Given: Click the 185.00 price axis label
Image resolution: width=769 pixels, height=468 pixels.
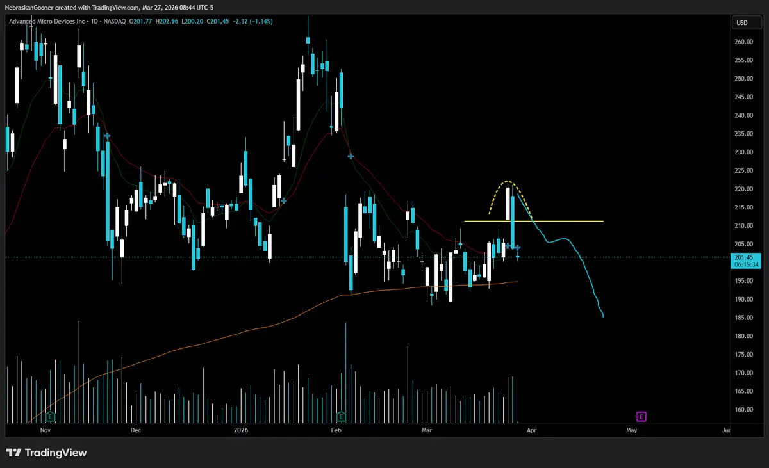Looking at the screenshot, I should click(745, 318).
